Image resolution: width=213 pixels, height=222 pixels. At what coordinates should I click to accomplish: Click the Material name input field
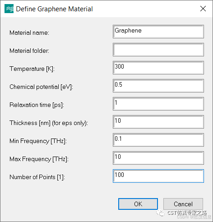(158, 32)
